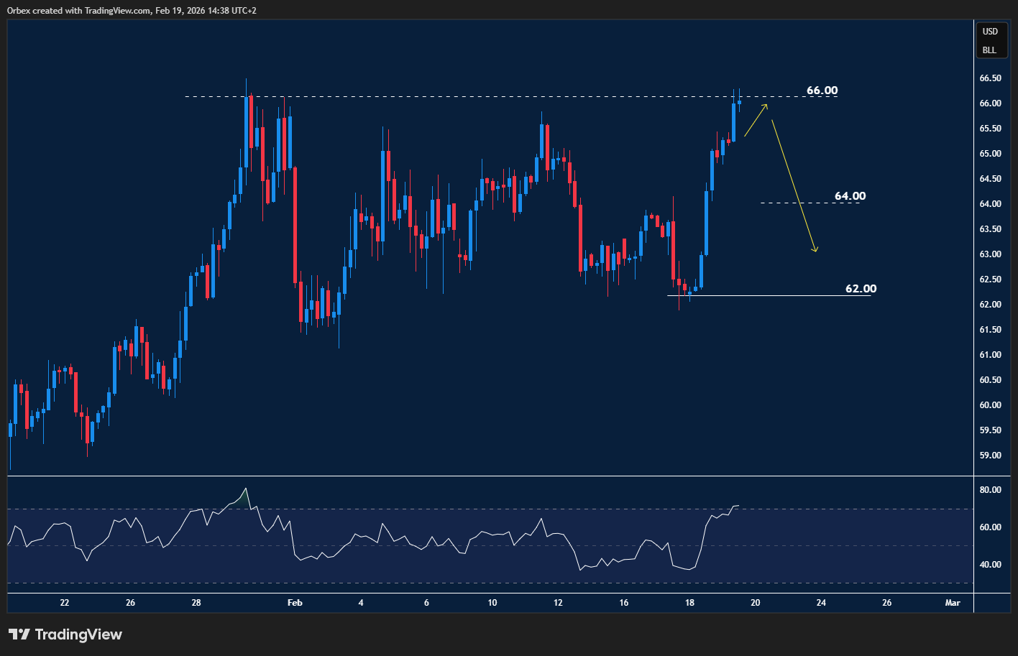The height and width of the screenshot is (656, 1018).
Task: Click the 59.50 price scale value
Action: pyautogui.click(x=990, y=430)
